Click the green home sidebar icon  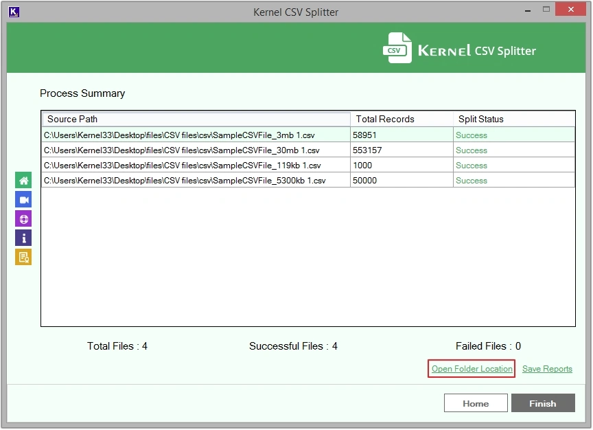[x=23, y=181]
